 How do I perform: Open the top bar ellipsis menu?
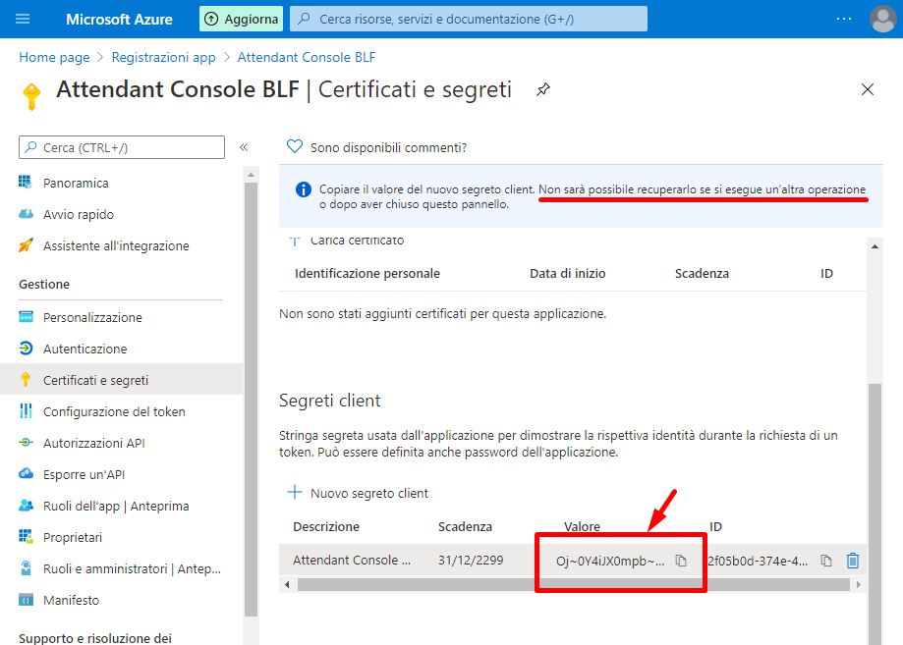(844, 19)
